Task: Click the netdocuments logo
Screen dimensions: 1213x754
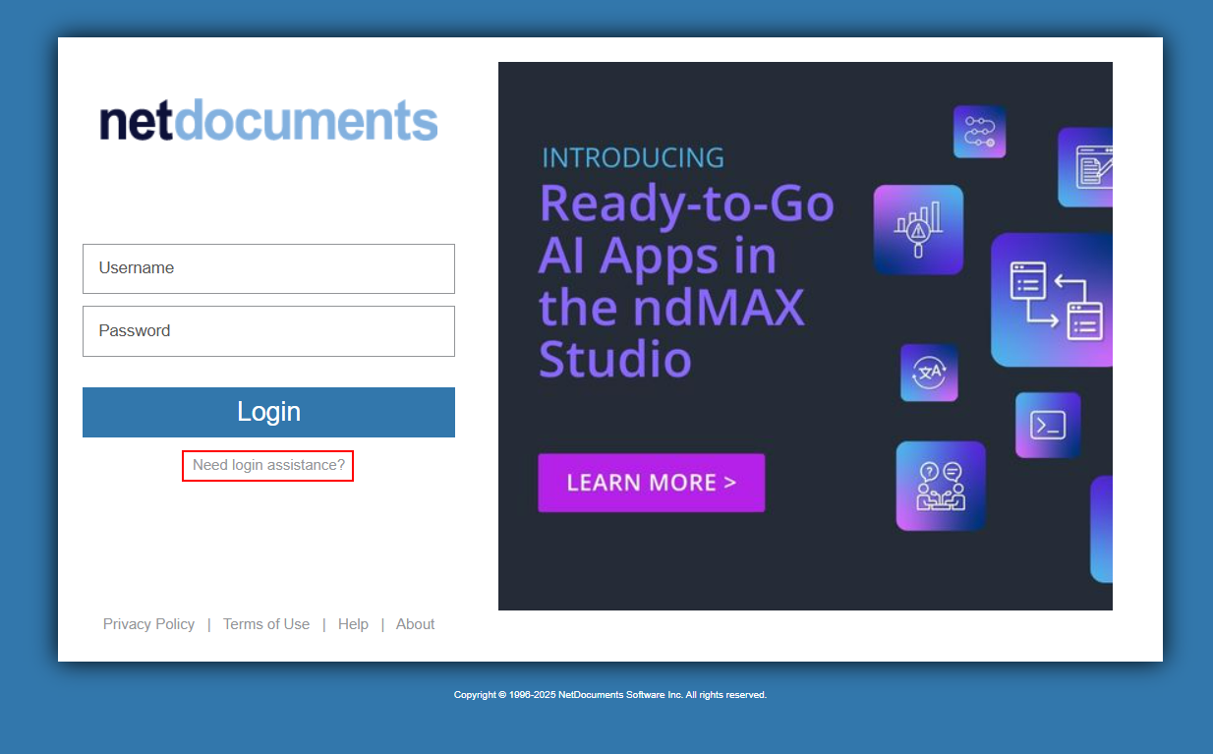Action: 268,121
